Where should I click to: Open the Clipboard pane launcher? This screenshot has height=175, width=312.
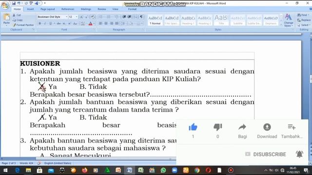[34, 30]
